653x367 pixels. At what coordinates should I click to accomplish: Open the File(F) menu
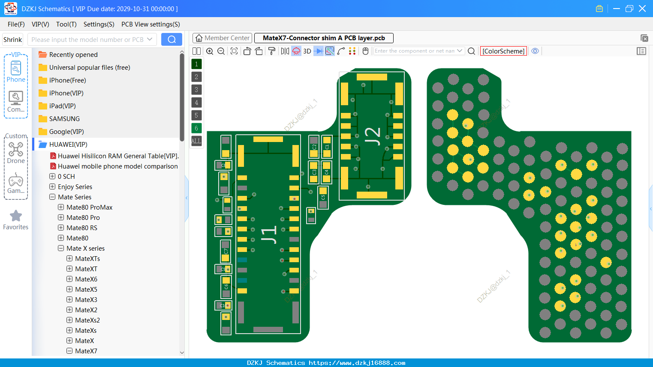pyautogui.click(x=16, y=24)
